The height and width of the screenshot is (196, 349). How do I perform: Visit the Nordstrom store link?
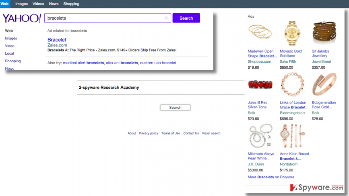point(289,164)
